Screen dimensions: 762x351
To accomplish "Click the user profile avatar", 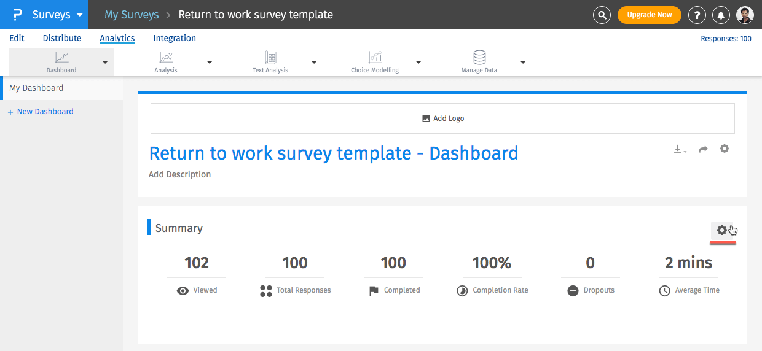I will point(745,15).
